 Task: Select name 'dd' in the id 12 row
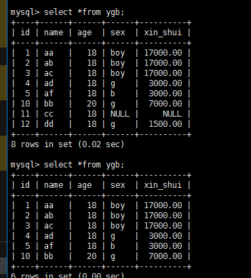[x=49, y=124]
